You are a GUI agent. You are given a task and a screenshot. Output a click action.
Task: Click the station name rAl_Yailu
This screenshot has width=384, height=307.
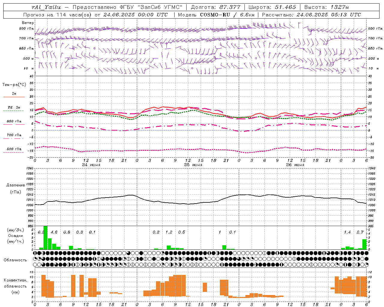click(46, 7)
